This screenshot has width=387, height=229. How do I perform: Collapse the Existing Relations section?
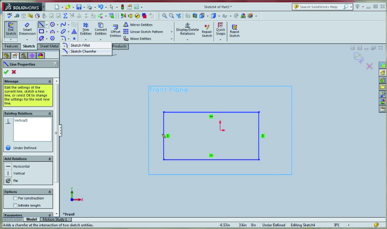(50, 114)
